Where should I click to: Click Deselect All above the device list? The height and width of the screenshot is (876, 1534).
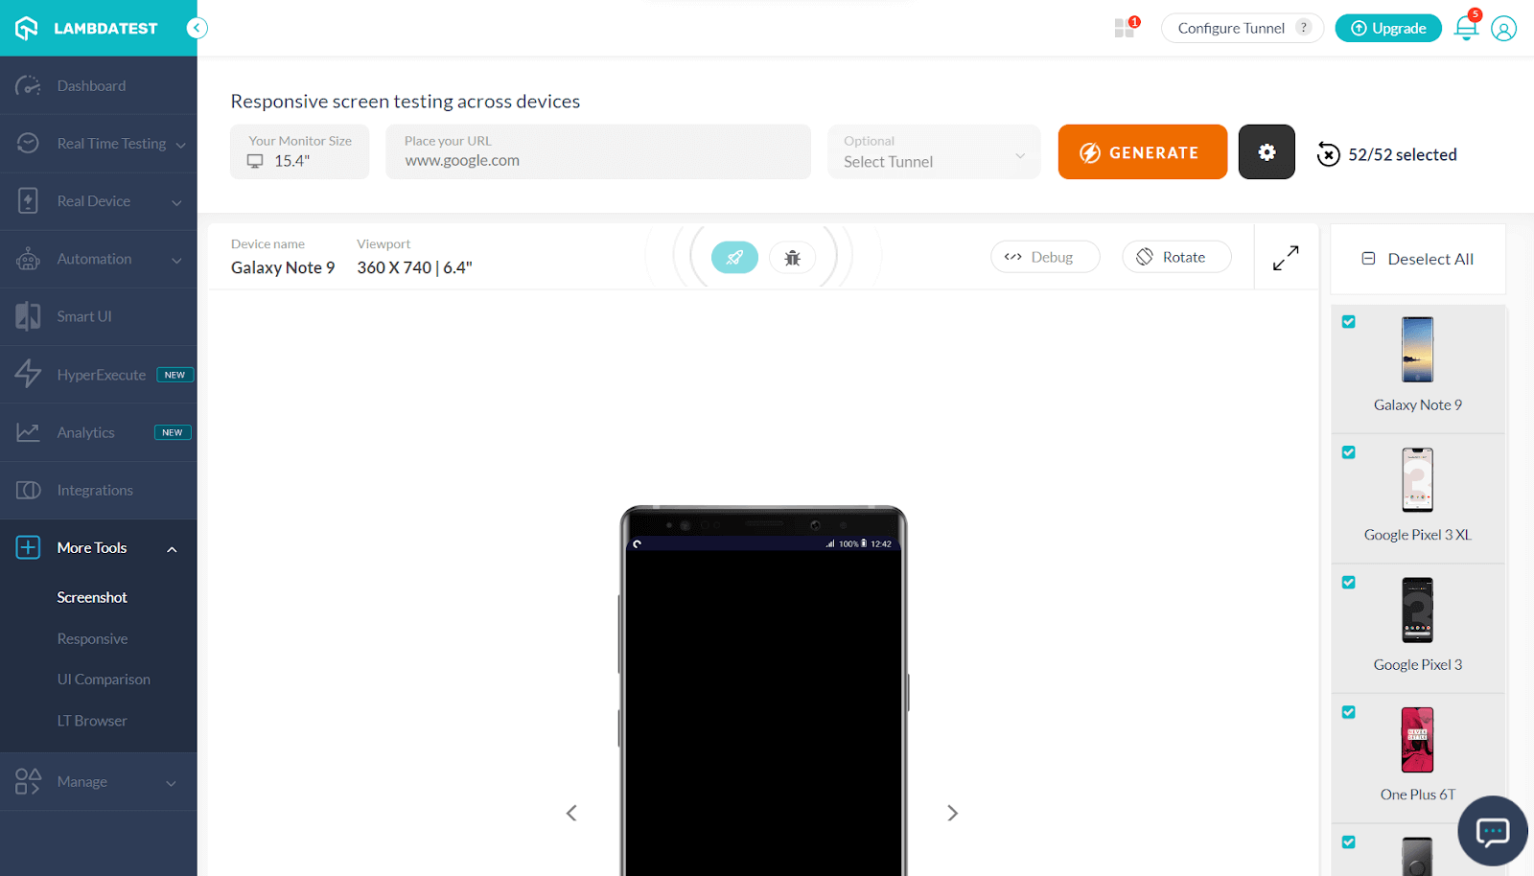1419,259
